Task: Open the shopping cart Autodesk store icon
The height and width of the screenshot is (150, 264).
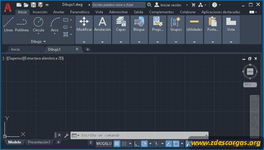Action: (x=193, y=5)
